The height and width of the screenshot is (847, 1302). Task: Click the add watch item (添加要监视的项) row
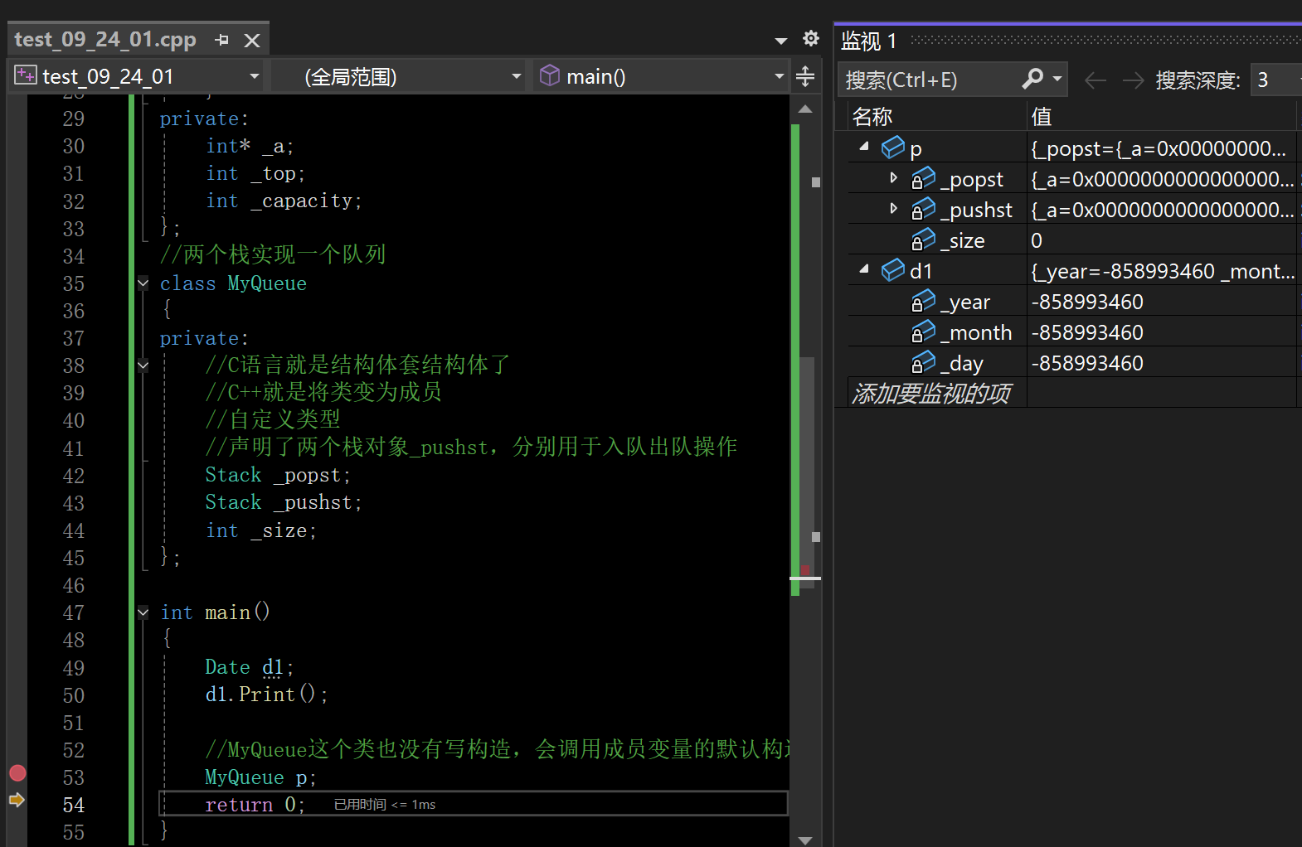pos(931,393)
